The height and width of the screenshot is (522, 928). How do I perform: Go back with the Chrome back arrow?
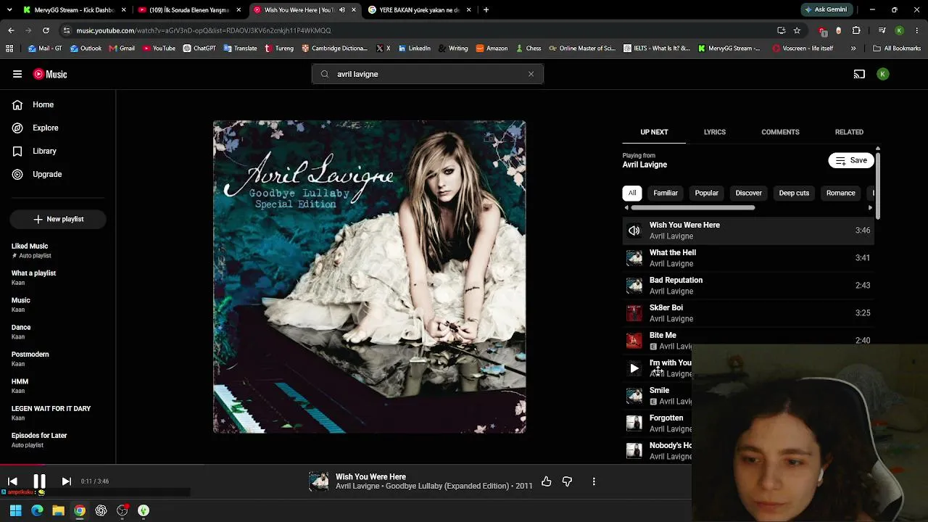click(x=11, y=30)
